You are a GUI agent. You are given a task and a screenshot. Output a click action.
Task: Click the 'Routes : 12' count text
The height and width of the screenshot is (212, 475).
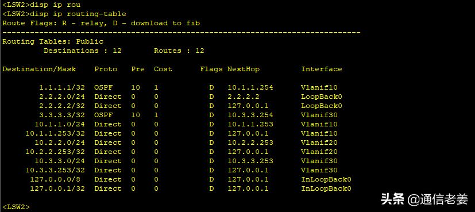tap(179, 51)
